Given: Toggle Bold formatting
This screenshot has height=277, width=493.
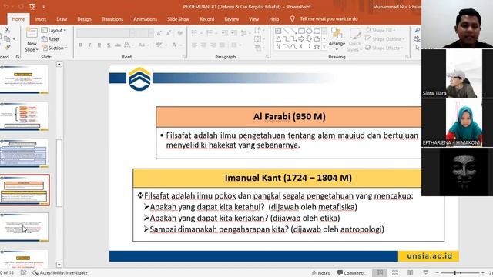Looking at the screenshot, I should point(80,45).
